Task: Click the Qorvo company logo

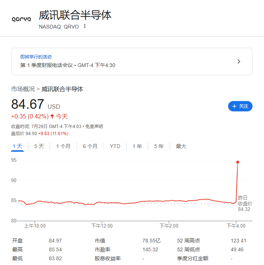Action: click(x=21, y=19)
